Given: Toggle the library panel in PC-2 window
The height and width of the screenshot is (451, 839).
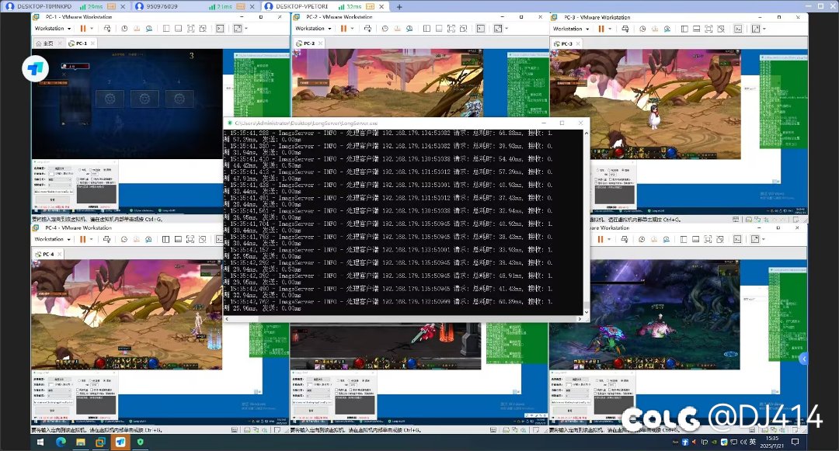Looking at the screenshot, I should coord(426,28).
